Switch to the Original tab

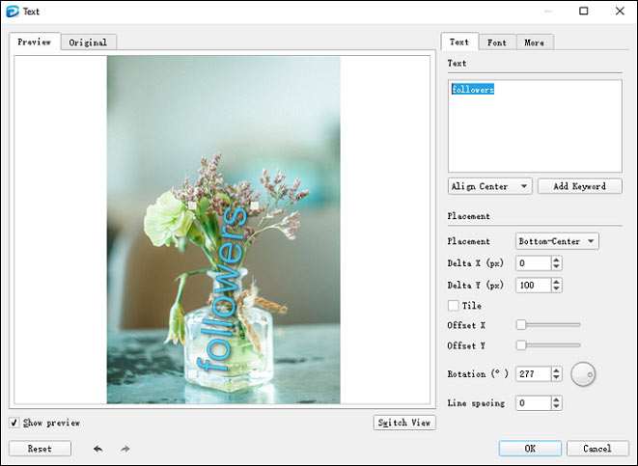pos(88,42)
